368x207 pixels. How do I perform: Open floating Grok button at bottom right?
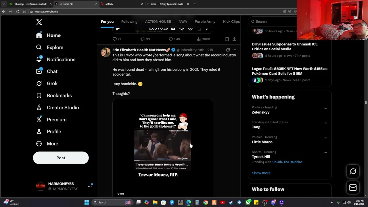tap(353, 171)
